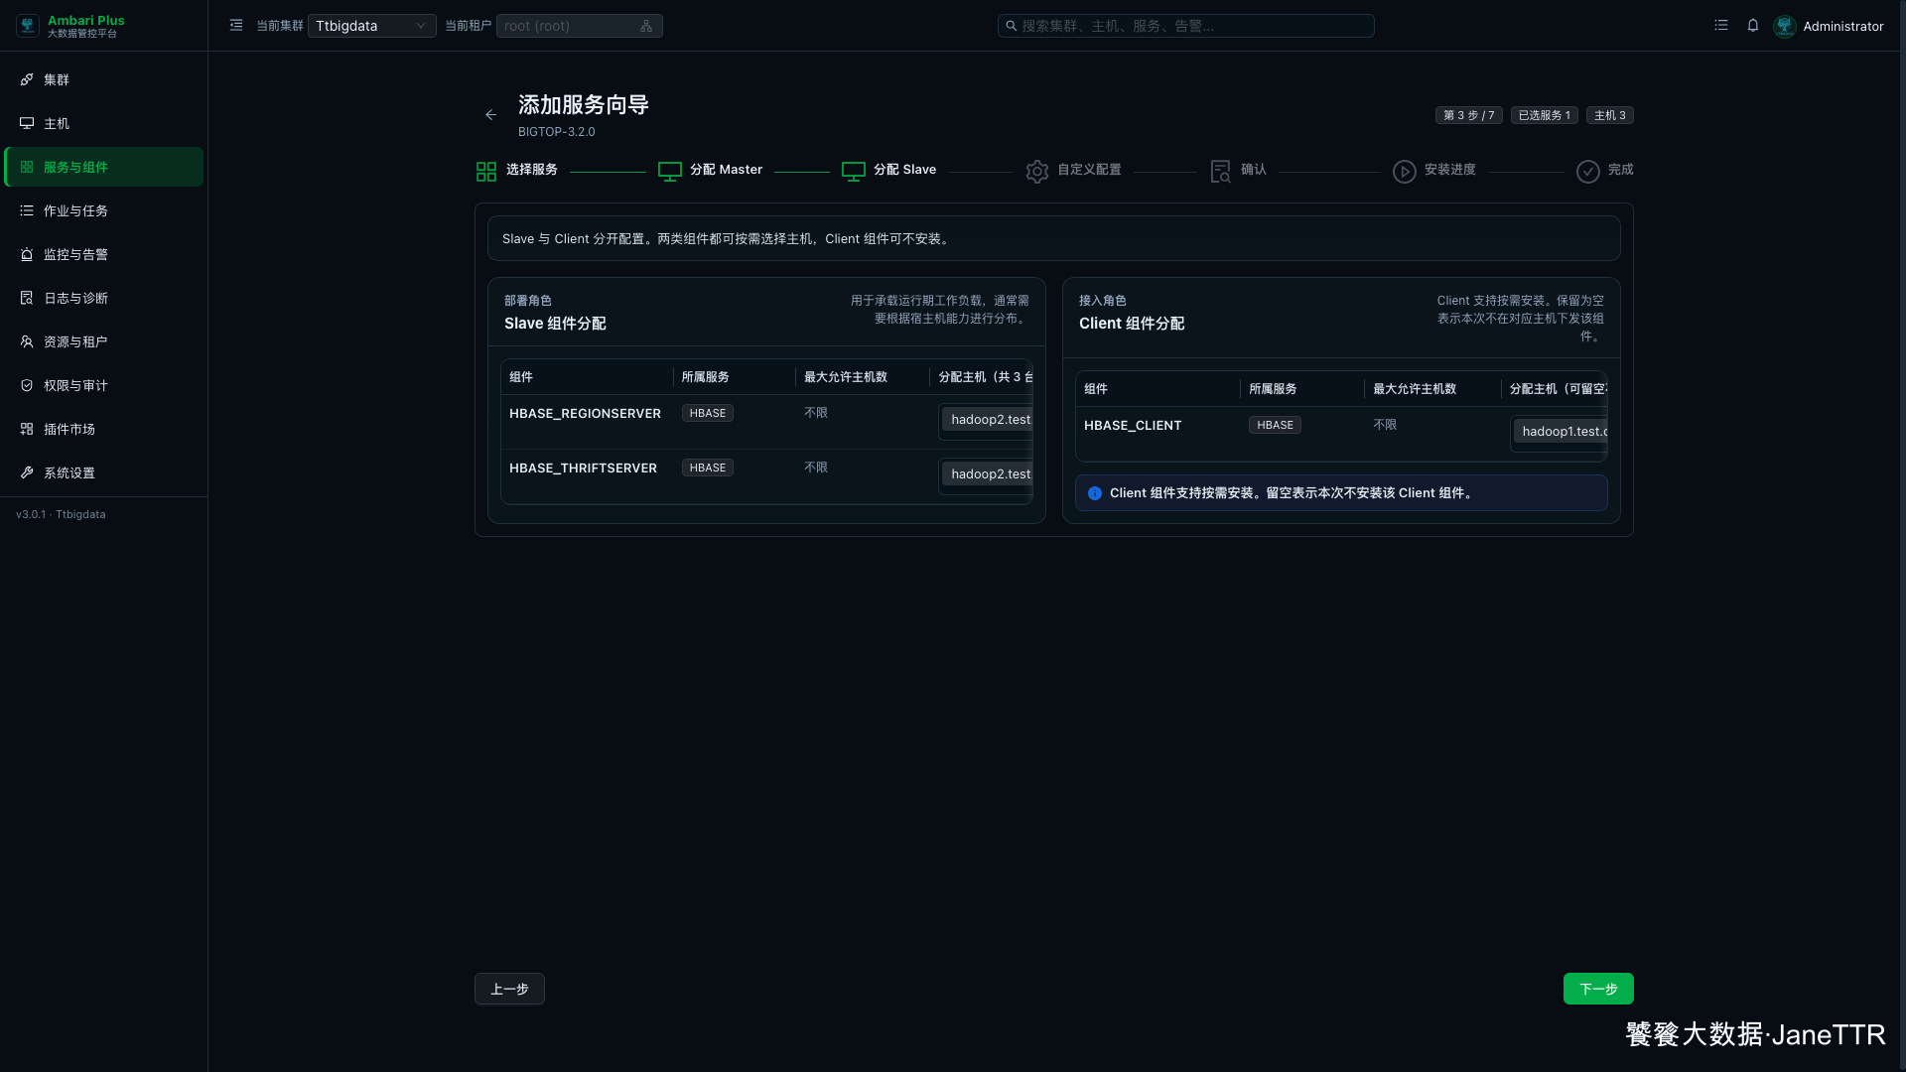Click the 上一步 button
This screenshot has width=1906, height=1072.
tap(509, 989)
